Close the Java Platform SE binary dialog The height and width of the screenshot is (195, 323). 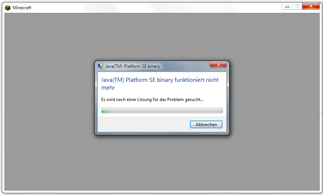[218, 65]
